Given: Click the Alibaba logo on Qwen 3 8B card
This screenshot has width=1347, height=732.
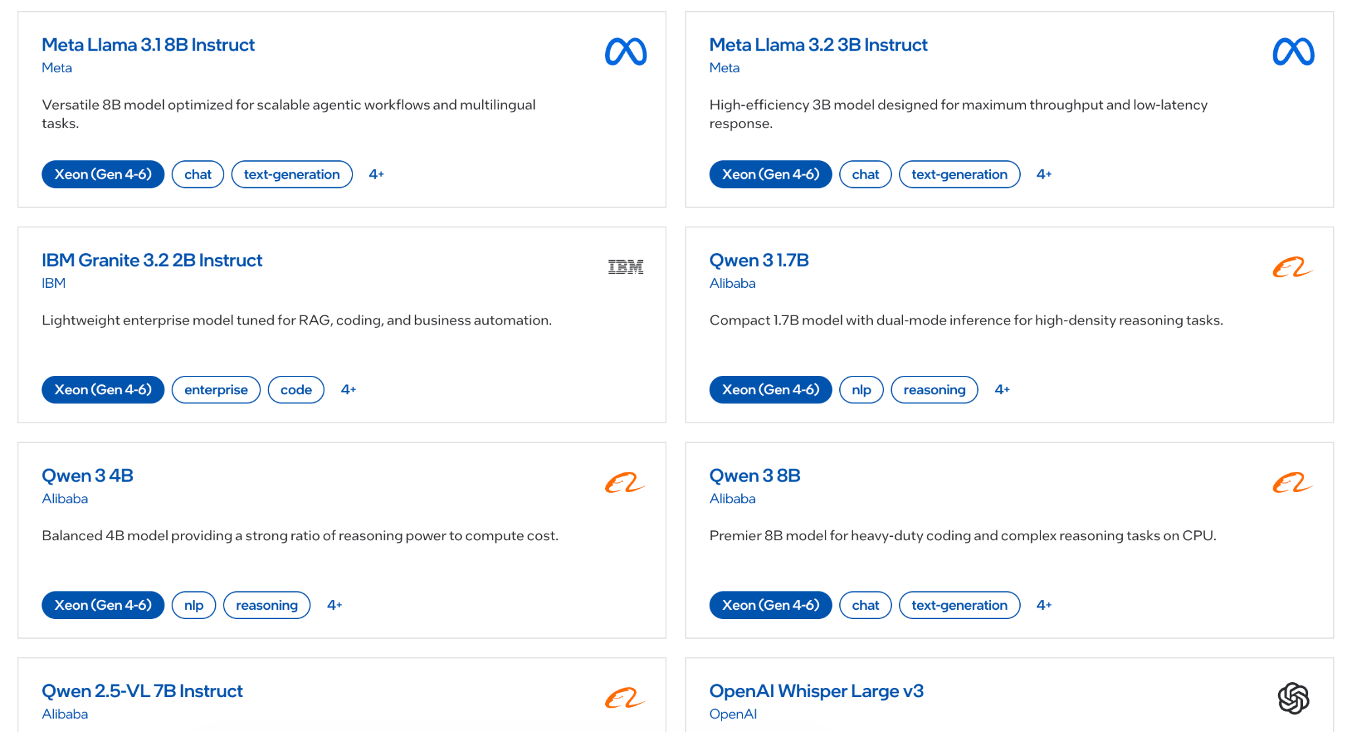Looking at the screenshot, I should coord(1292,483).
